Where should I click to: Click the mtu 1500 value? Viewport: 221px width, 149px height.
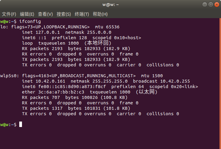[152, 76]
